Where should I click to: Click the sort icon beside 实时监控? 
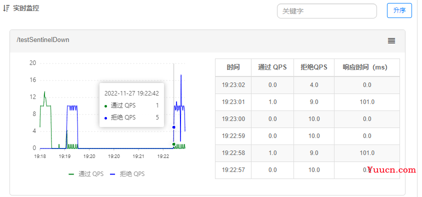click(x=6, y=8)
